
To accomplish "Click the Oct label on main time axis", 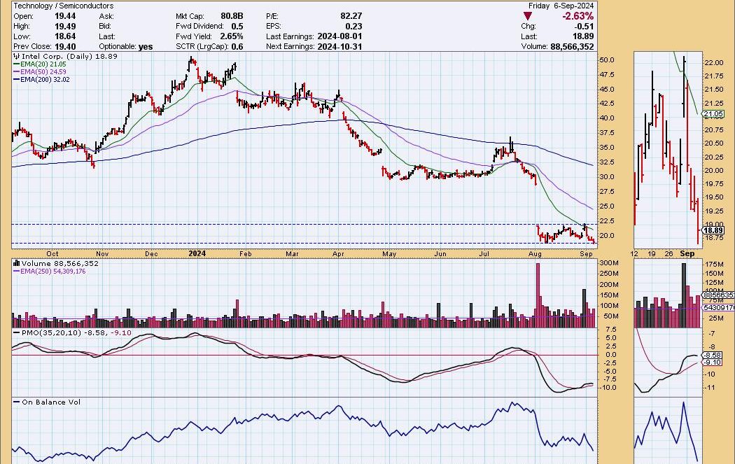I will [52, 254].
